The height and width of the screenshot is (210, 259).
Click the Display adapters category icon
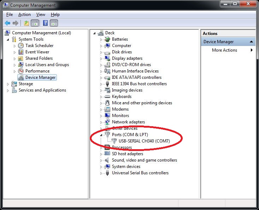(107, 58)
